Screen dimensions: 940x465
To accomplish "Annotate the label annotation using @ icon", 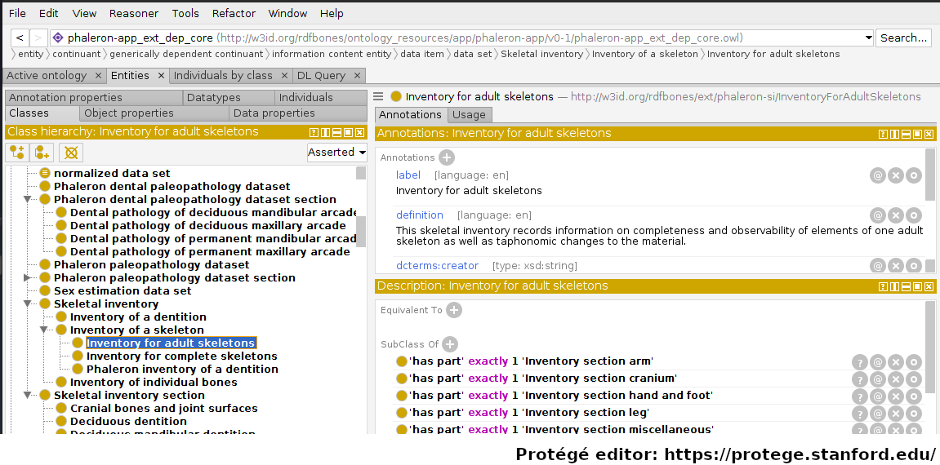I will tap(878, 175).
